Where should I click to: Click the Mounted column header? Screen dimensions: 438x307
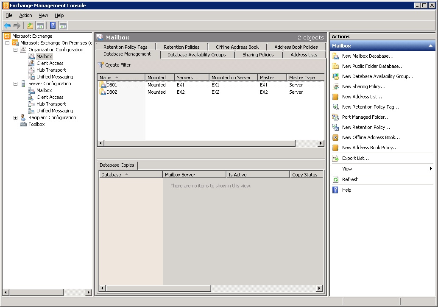pos(160,78)
